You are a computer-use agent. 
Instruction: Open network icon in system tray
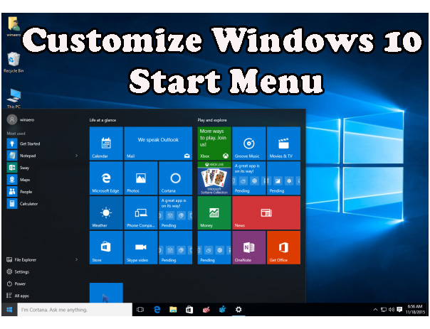point(384,310)
